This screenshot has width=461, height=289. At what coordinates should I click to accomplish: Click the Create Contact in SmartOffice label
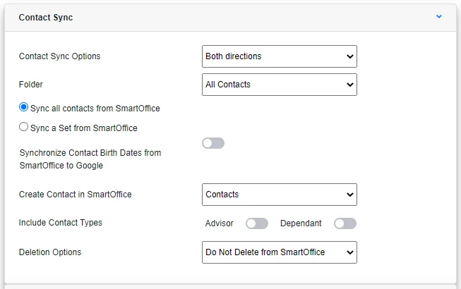[x=76, y=195]
